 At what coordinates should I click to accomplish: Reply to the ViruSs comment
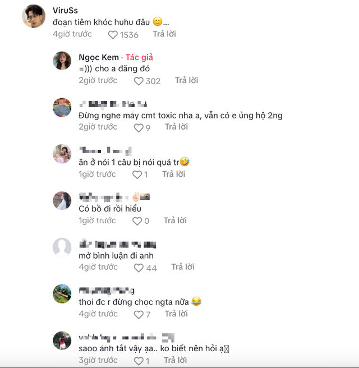pos(164,34)
